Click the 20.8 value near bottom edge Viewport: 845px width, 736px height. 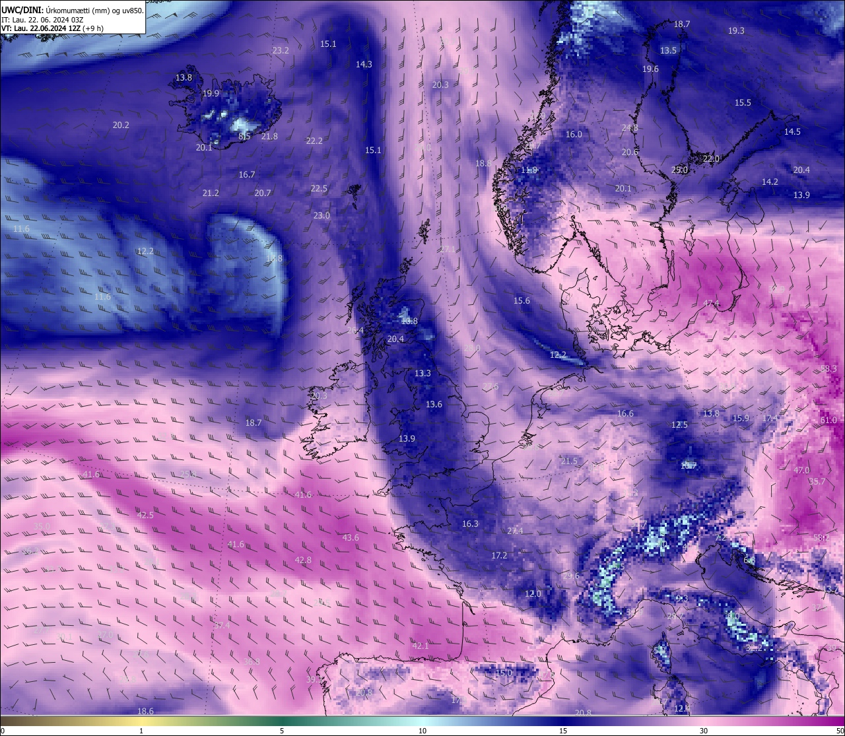tap(583, 713)
